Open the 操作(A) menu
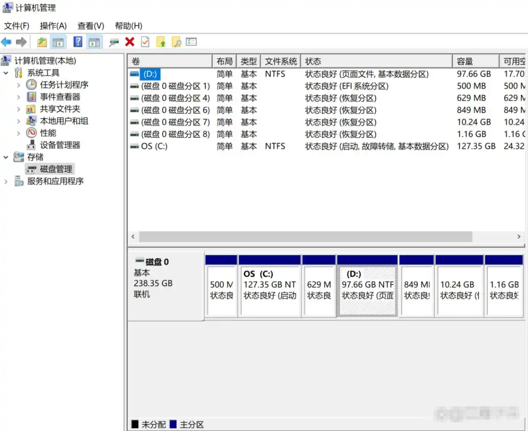Image resolution: width=528 pixels, height=431 pixels. point(53,26)
